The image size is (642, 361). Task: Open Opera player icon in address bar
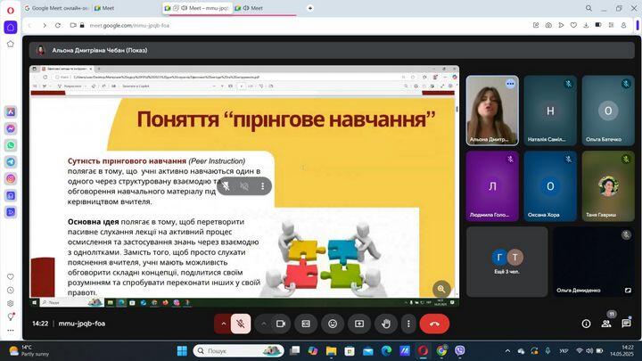click(561, 25)
